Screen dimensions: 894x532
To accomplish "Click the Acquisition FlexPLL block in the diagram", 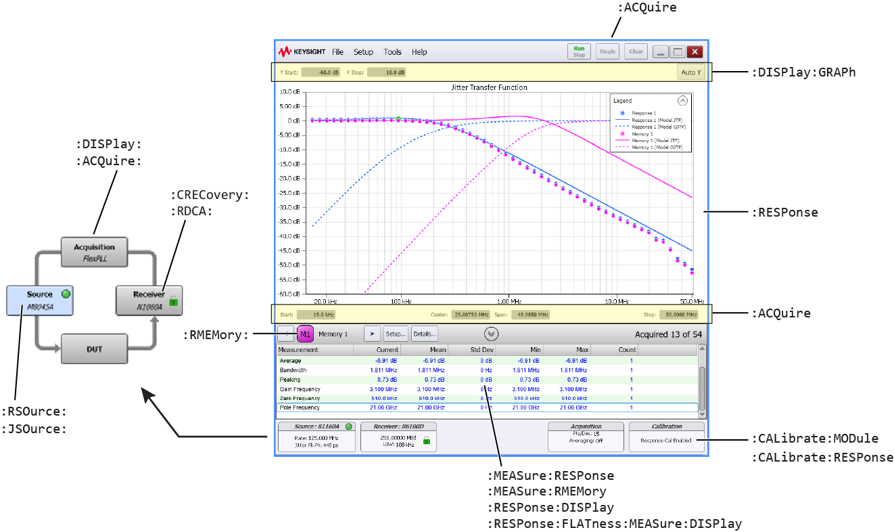I will click(x=94, y=252).
